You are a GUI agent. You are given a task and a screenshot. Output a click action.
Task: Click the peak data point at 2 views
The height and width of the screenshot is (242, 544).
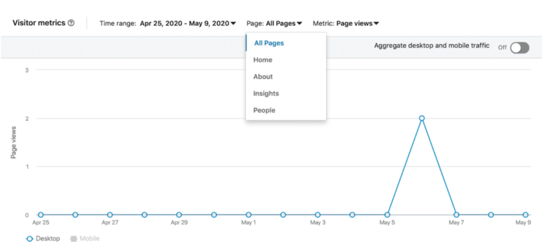coord(422,118)
